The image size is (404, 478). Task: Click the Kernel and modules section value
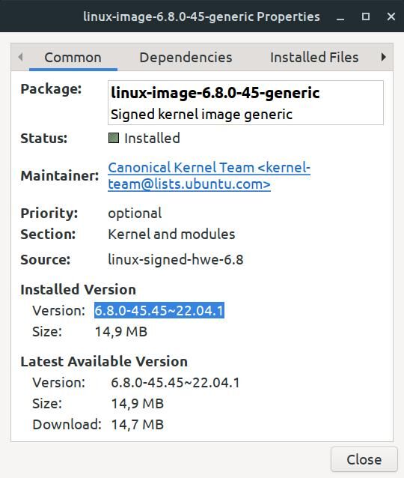(x=171, y=234)
